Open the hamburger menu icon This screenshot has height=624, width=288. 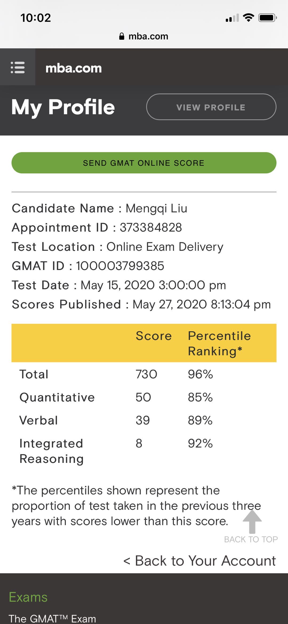[x=18, y=67]
